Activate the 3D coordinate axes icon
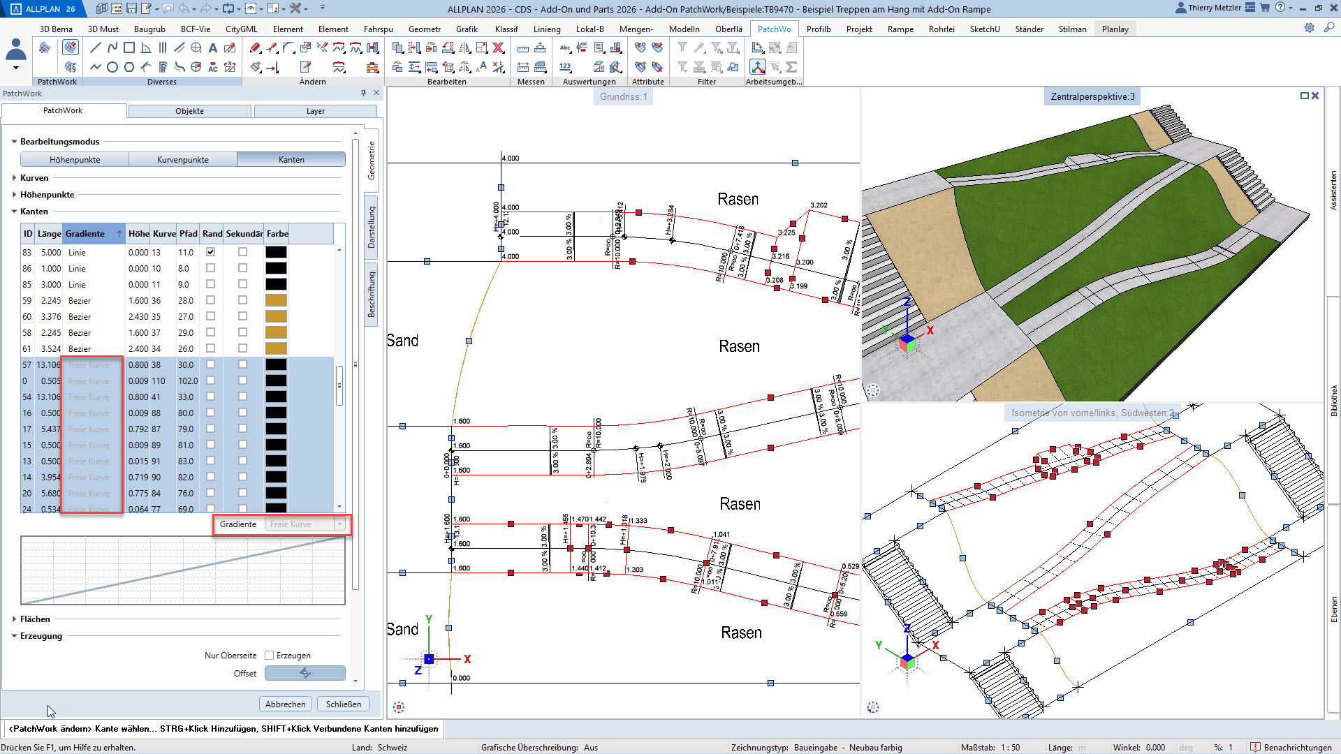 tap(758, 68)
